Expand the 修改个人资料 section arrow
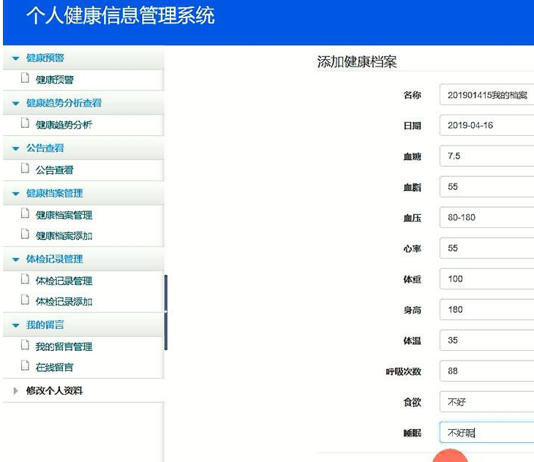534x462 pixels. (x=15, y=391)
